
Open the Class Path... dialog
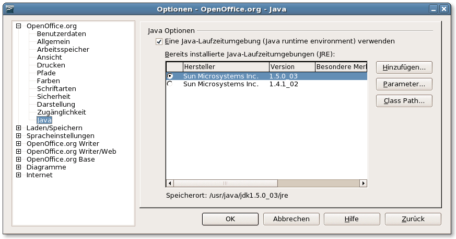(404, 101)
